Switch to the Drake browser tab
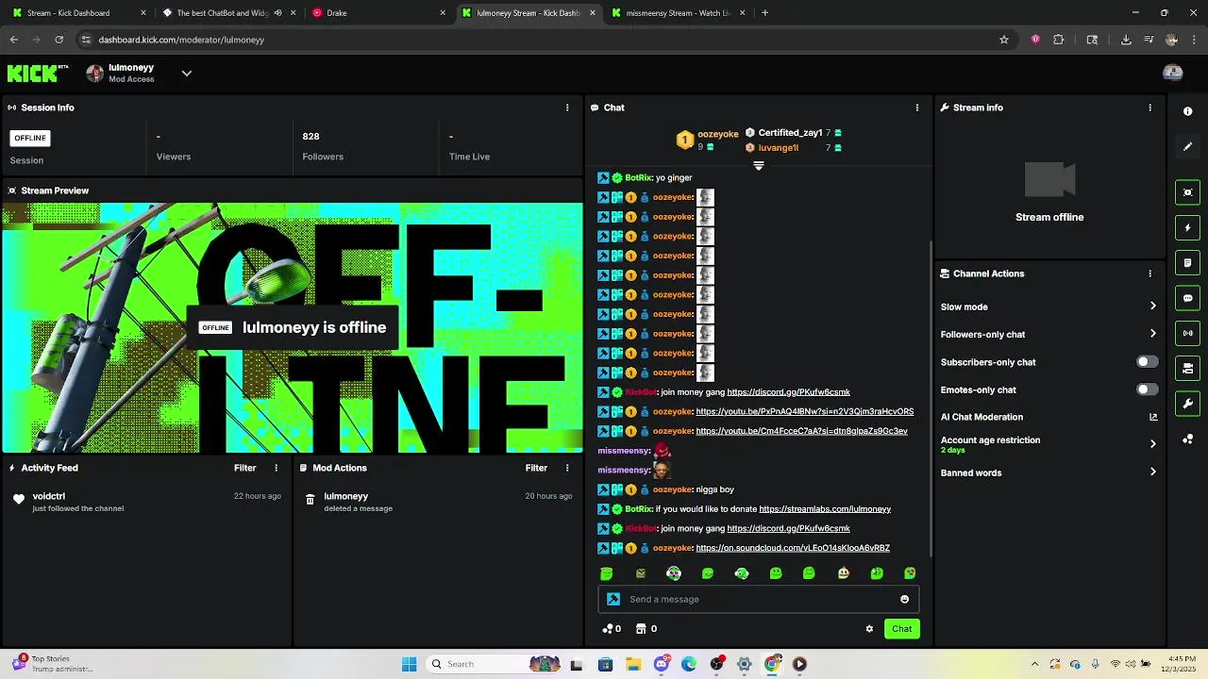The image size is (1208, 679). click(x=377, y=13)
